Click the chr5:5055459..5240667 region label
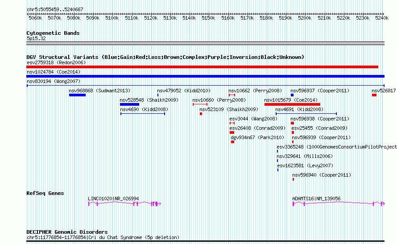The width and height of the screenshot is (397, 244). tap(55, 9)
